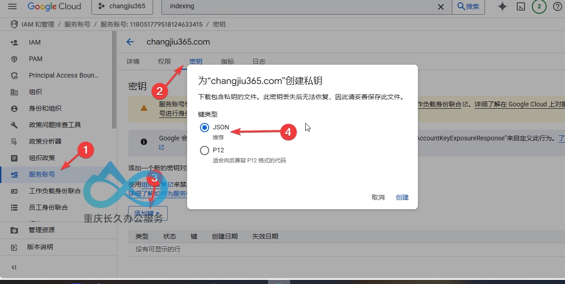565x284 pixels.
Task: Clear the search box with the X icon
Action: (x=440, y=6)
